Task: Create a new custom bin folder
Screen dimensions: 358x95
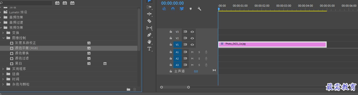Action: [x=128, y=89]
